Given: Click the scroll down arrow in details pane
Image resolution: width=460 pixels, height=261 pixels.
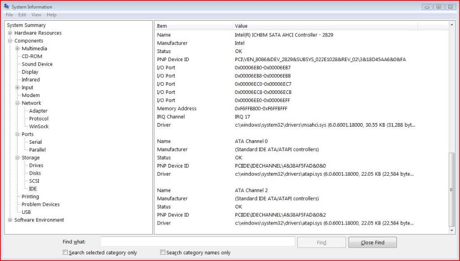Looking at the screenshot, I should click(452, 230).
